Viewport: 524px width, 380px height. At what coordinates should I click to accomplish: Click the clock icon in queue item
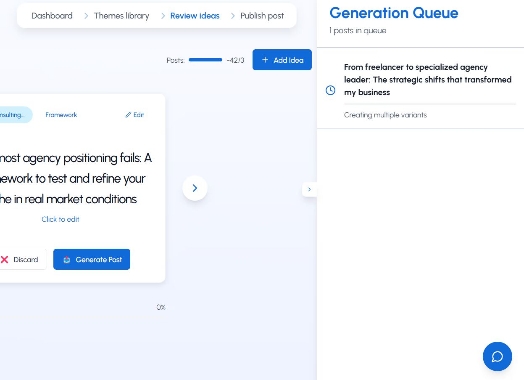point(331,90)
